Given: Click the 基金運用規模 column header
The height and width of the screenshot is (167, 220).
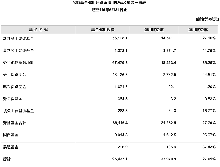Looking at the screenshot, I should (x=103, y=30).
